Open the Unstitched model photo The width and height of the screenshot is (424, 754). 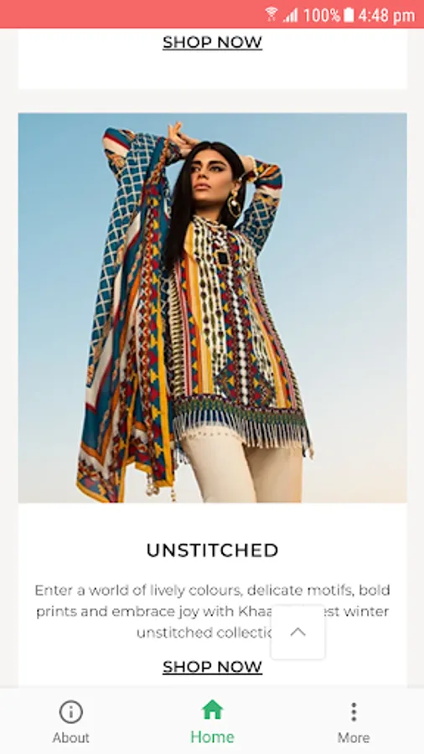213,307
